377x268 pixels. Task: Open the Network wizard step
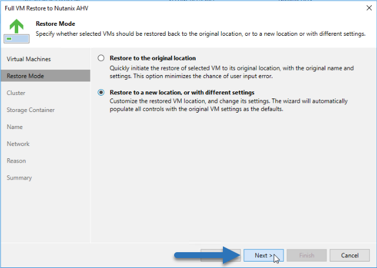pyautogui.click(x=18, y=144)
